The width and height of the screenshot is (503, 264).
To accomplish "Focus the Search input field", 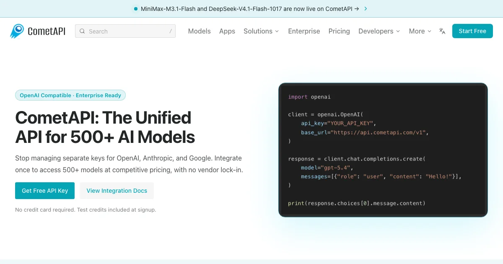I will [125, 31].
